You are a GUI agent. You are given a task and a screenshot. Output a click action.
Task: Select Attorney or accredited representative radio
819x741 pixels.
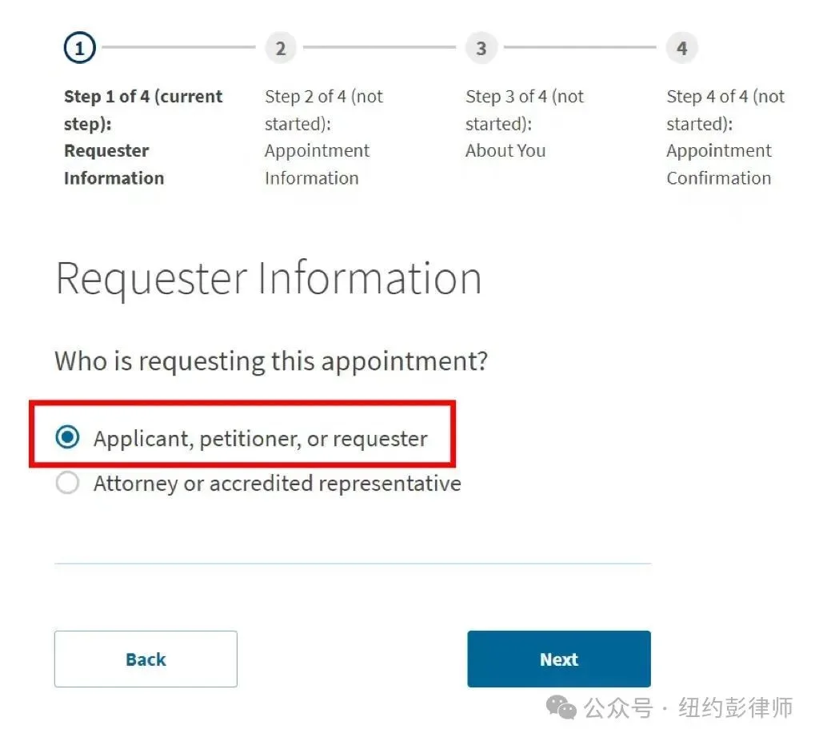point(67,483)
